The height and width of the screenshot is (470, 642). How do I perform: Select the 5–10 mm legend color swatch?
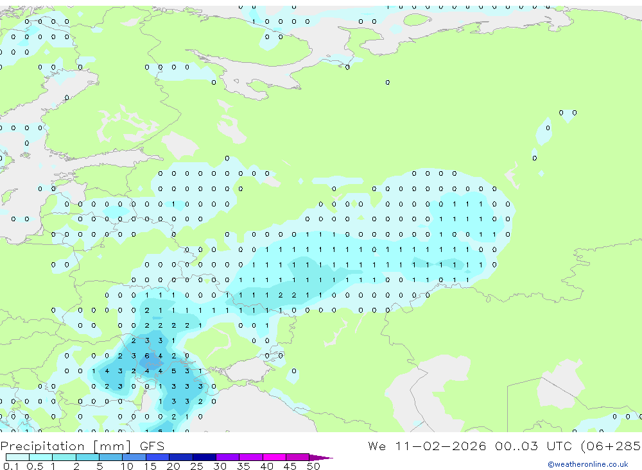(x=111, y=457)
